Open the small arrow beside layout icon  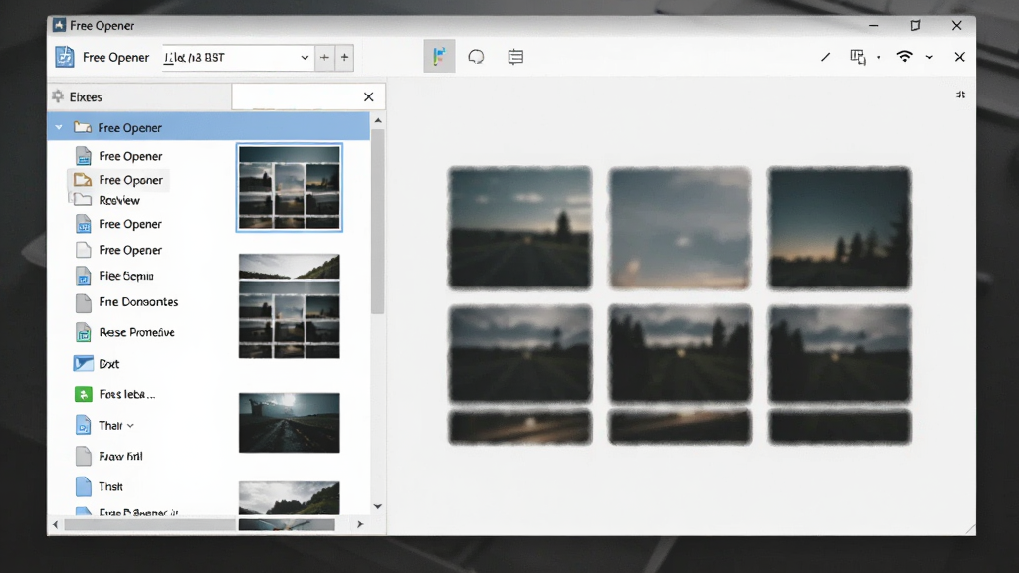point(878,57)
